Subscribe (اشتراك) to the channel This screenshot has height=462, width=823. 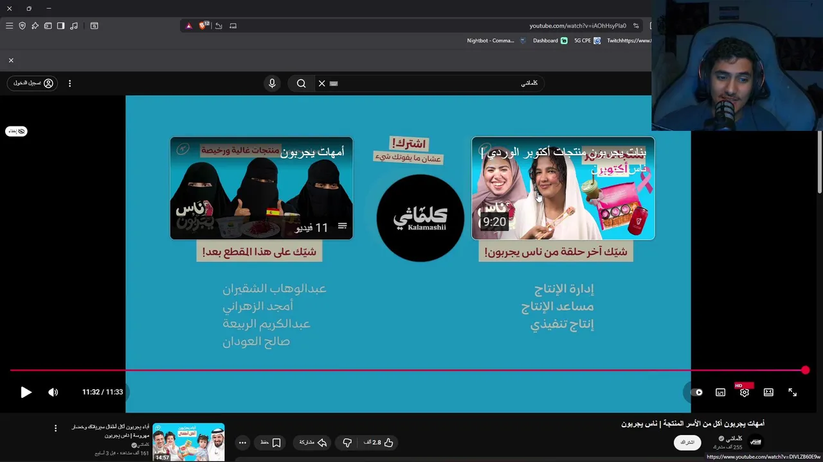(x=687, y=442)
